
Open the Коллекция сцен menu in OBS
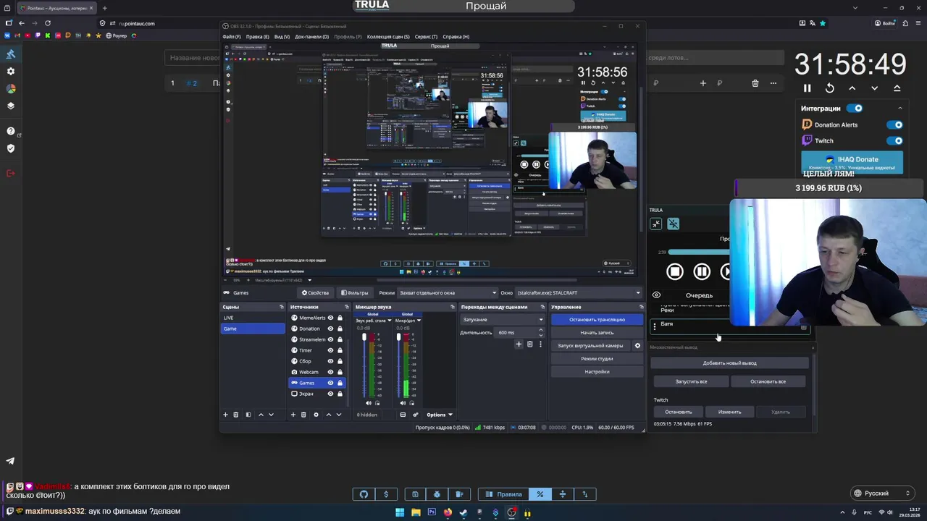pos(388,36)
